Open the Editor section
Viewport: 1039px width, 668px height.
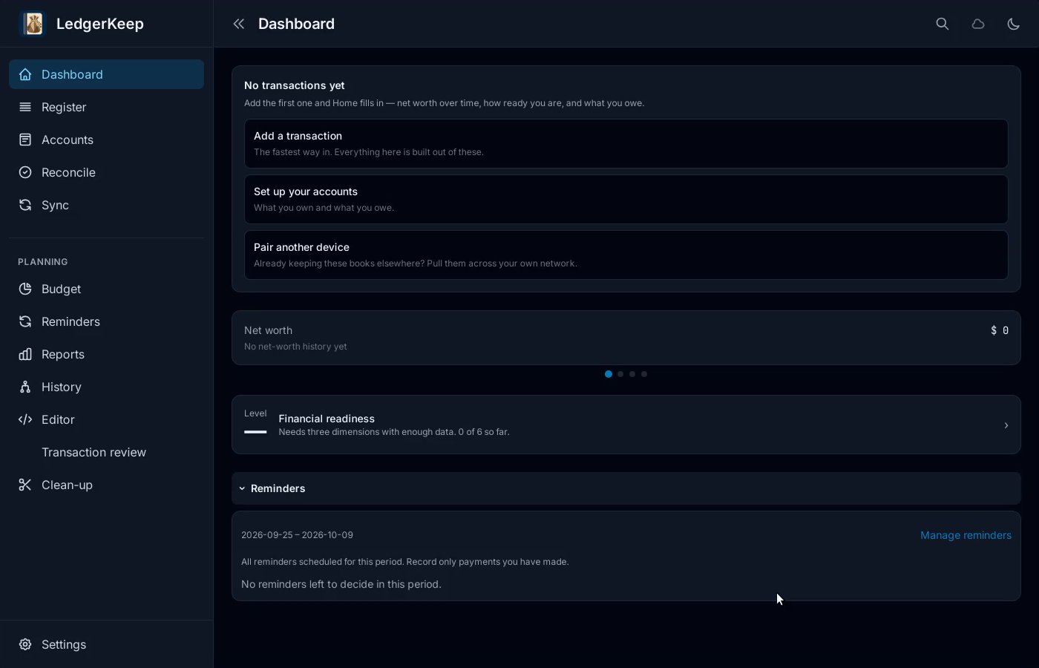106,419
